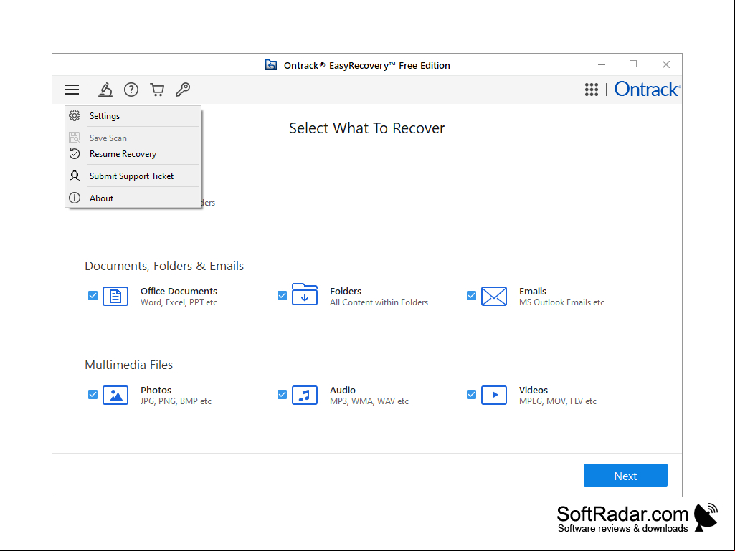Click the Audio music note icon
This screenshot has height=551, width=735.
tap(305, 395)
